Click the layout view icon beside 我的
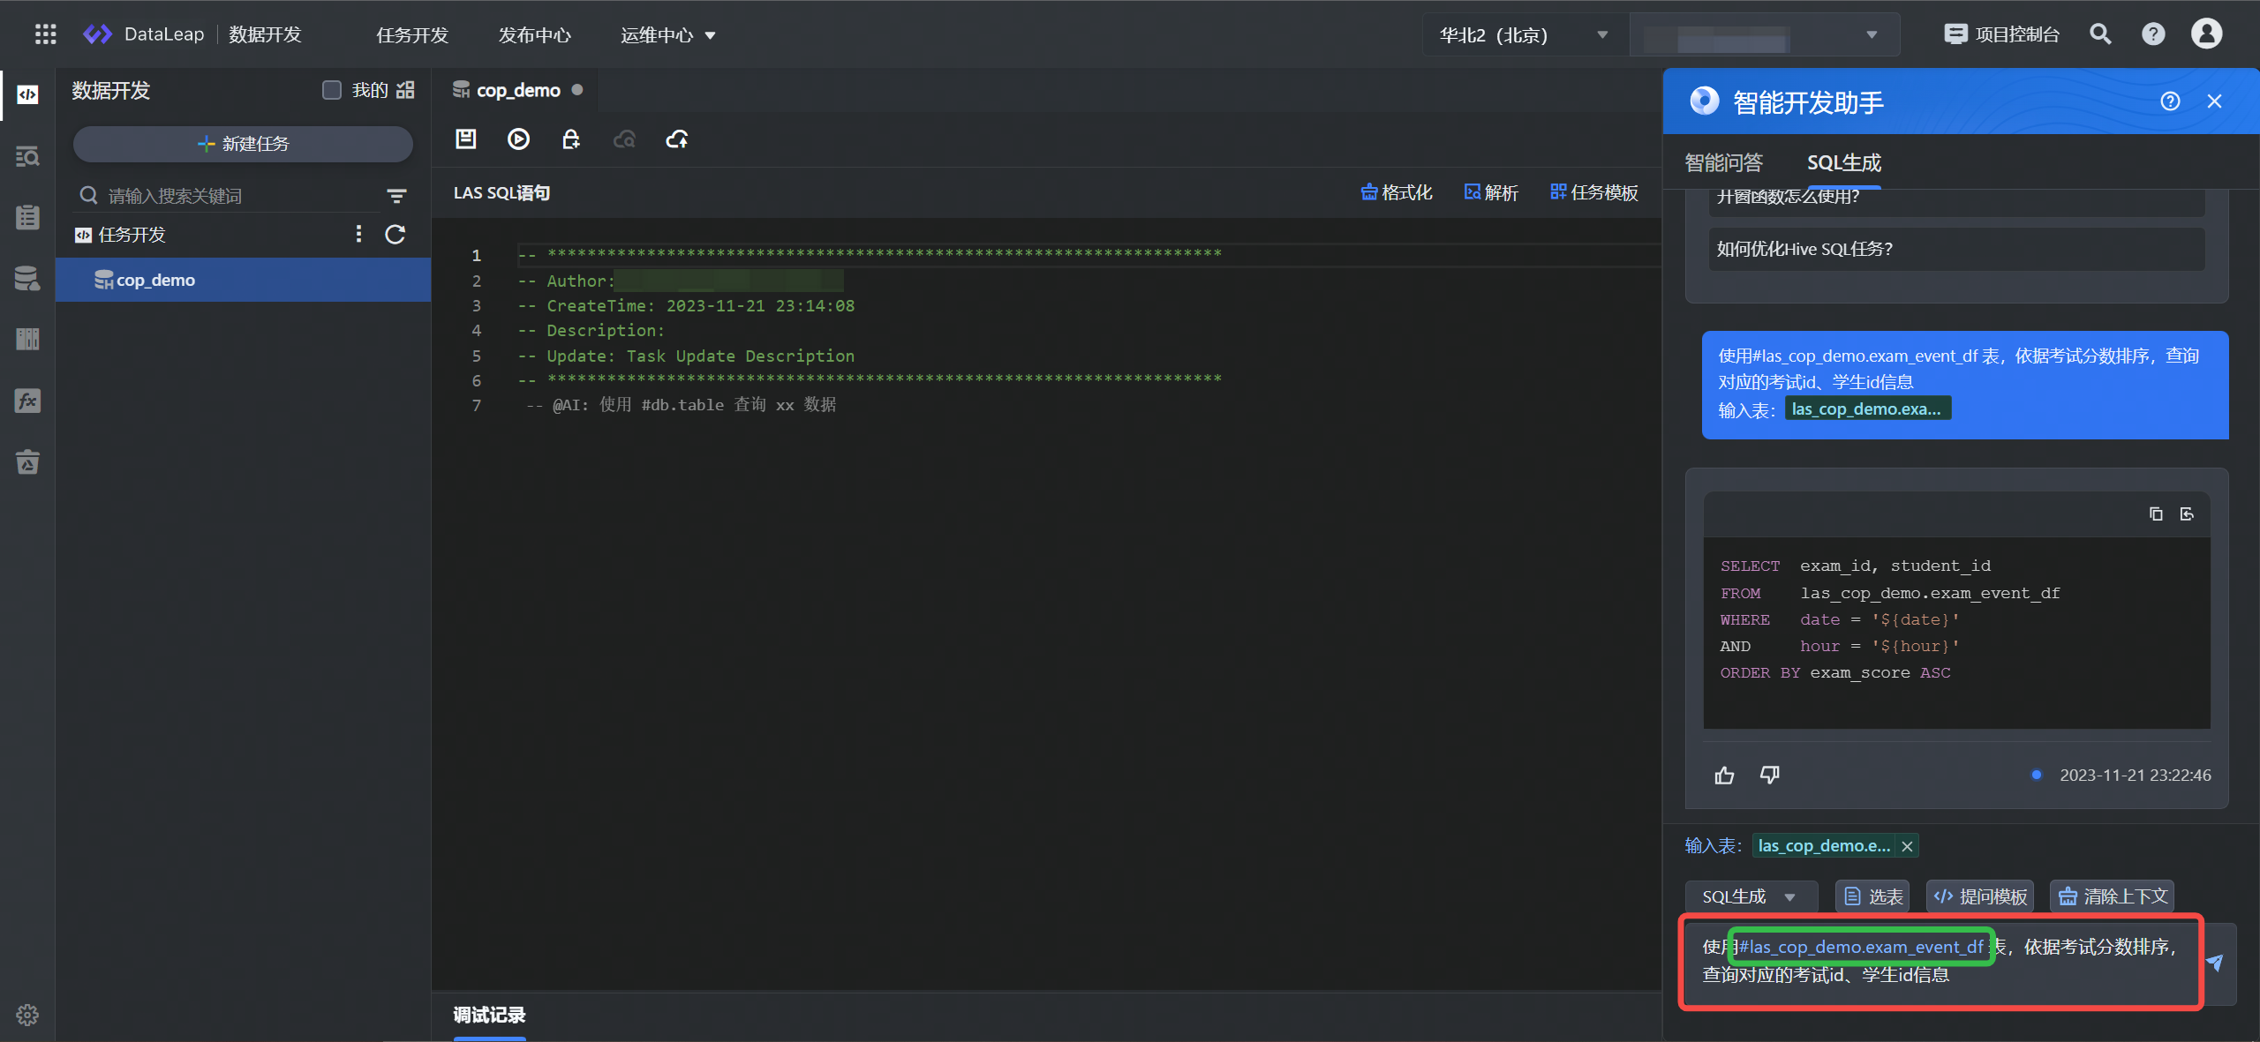The width and height of the screenshot is (2260, 1042). point(405,90)
